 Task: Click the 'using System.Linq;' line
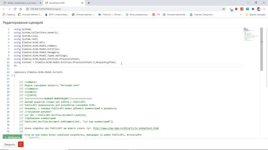[26, 36]
